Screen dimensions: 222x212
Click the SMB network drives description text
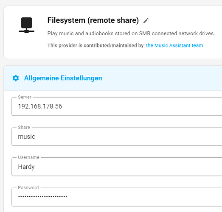tap(131, 33)
